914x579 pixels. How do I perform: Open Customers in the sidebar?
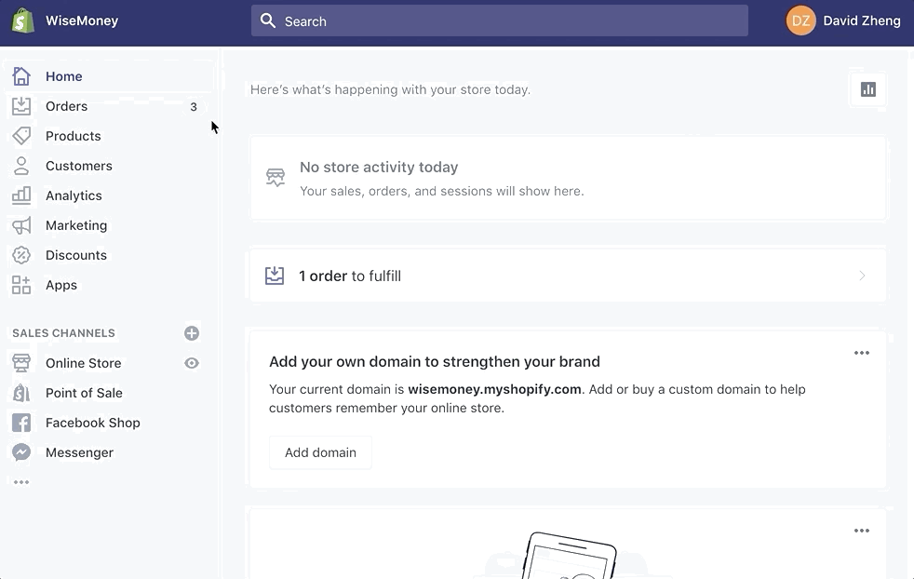tap(79, 166)
